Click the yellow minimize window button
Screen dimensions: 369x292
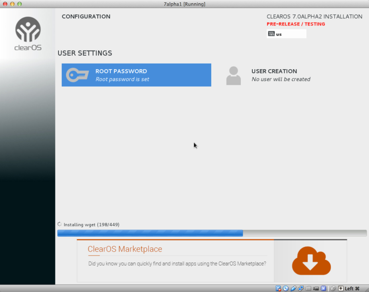12,4
